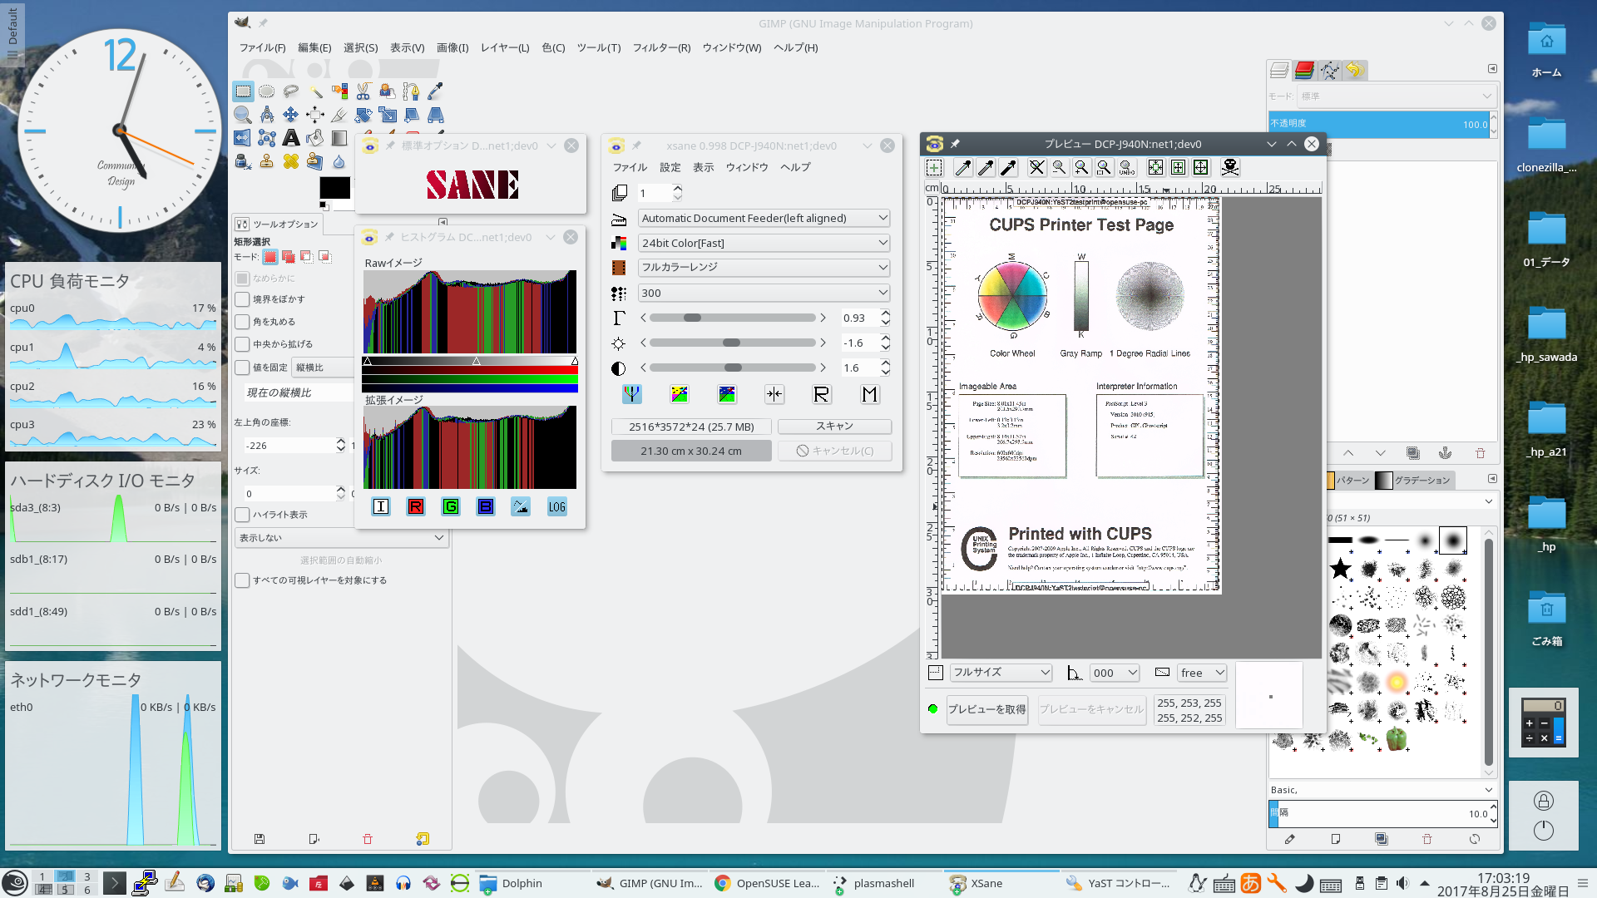The width and height of the screenshot is (1597, 898).
Task: Select the Fuzzy Select magic wand tool
Action: click(x=314, y=91)
